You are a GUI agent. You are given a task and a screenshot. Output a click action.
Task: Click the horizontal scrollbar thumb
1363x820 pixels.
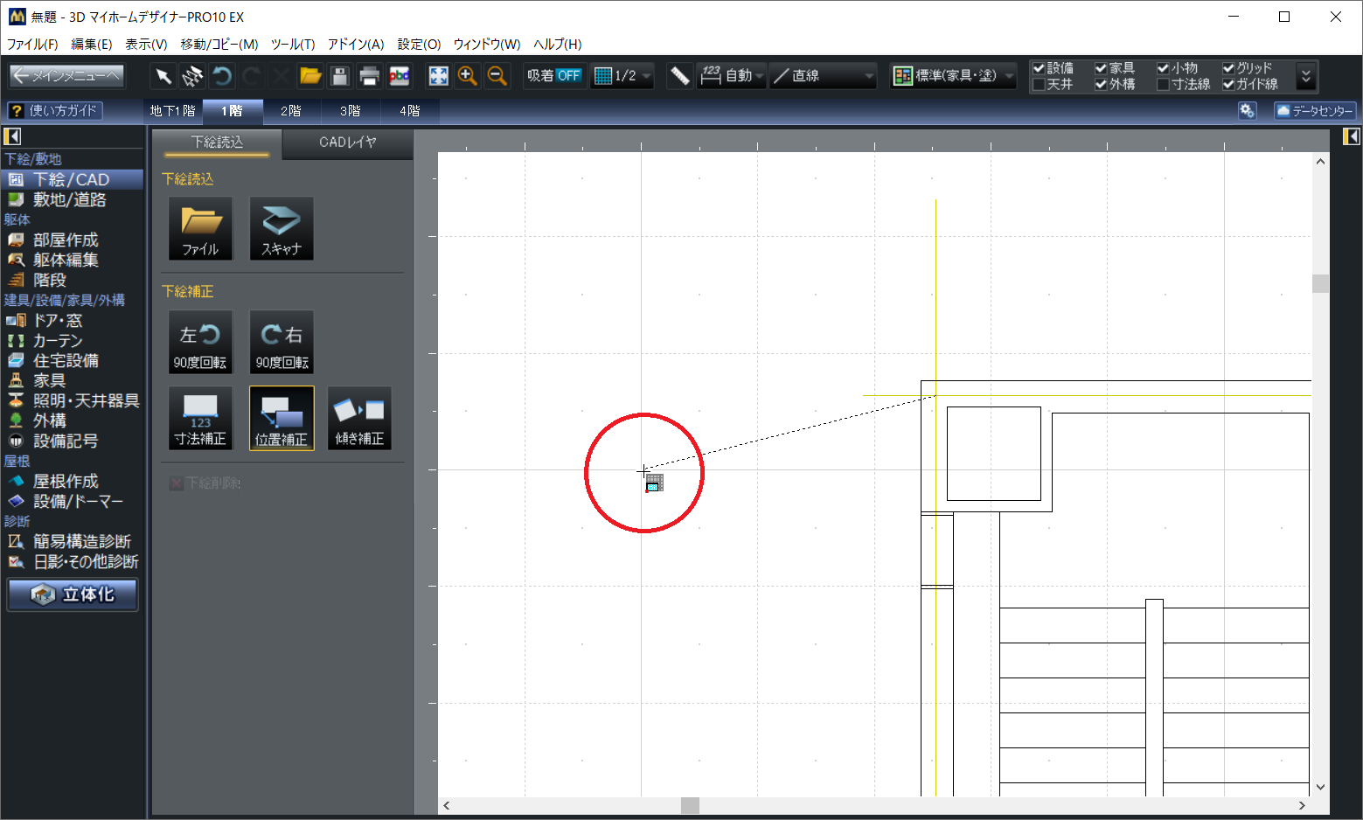point(690,805)
